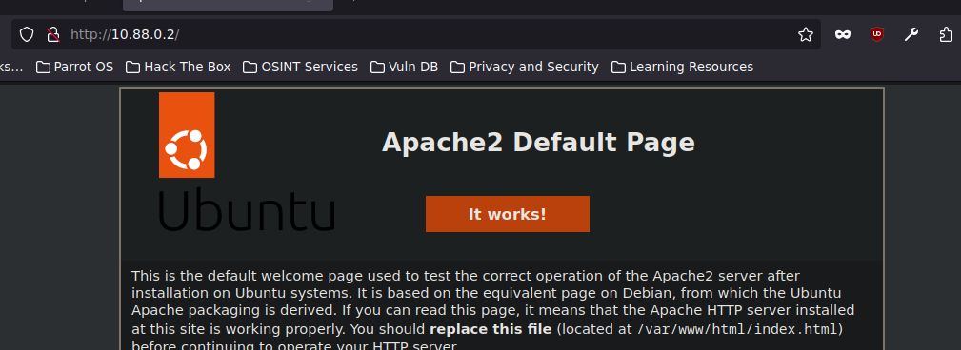Image resolution: width=961 pixels, height=350 pixels.
Task: Open the extensions puzzle-piece icon
Action: pyautogui.click(x=946, y=34)
